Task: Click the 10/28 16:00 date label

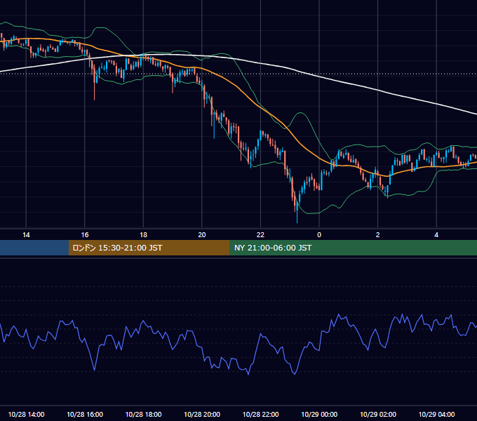Action: click(x=85, y=414)
